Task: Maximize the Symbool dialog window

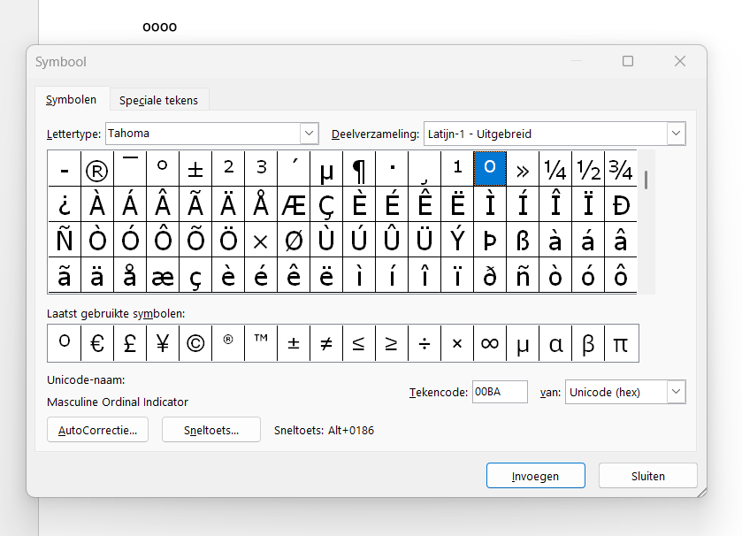Action: [x=628, y=61]
